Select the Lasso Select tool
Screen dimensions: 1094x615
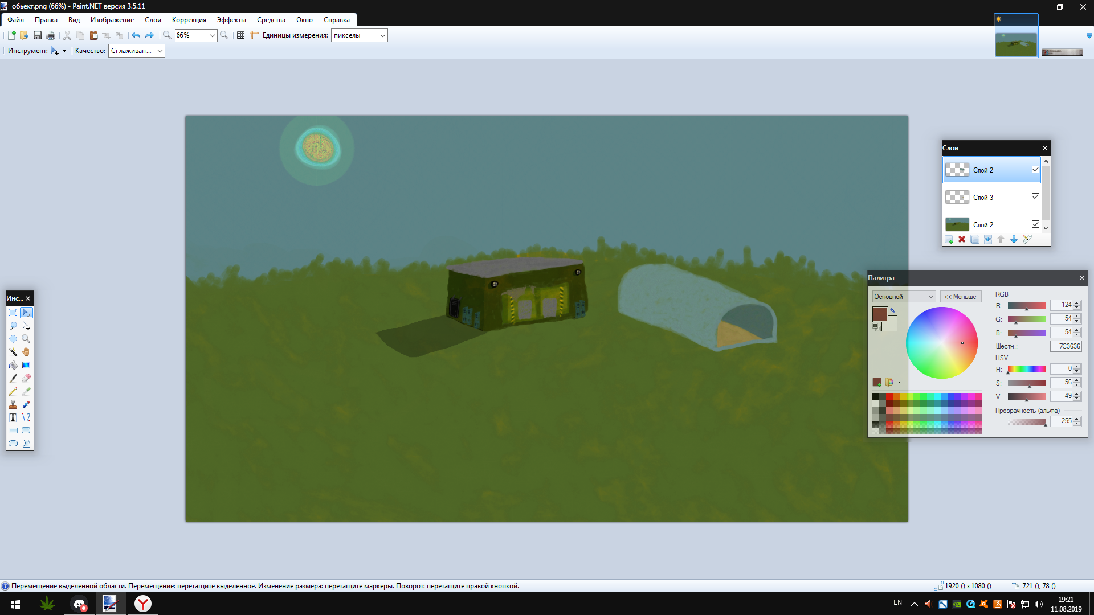tap(13, 326)
